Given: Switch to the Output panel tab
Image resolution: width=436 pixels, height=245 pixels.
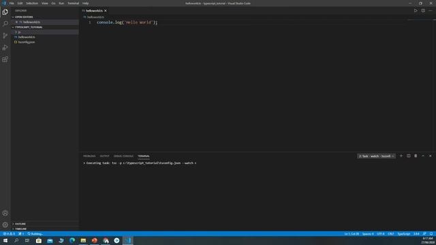Looking at the screenshot, I should coord(104,156).
